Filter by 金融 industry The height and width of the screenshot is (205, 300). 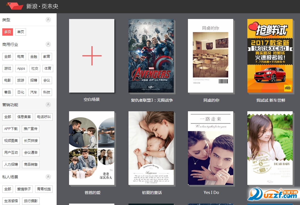click(x=34, y=57)
